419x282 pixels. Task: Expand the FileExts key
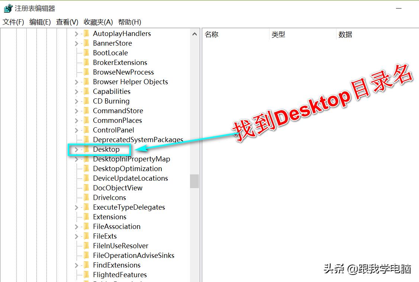(77, 236)
